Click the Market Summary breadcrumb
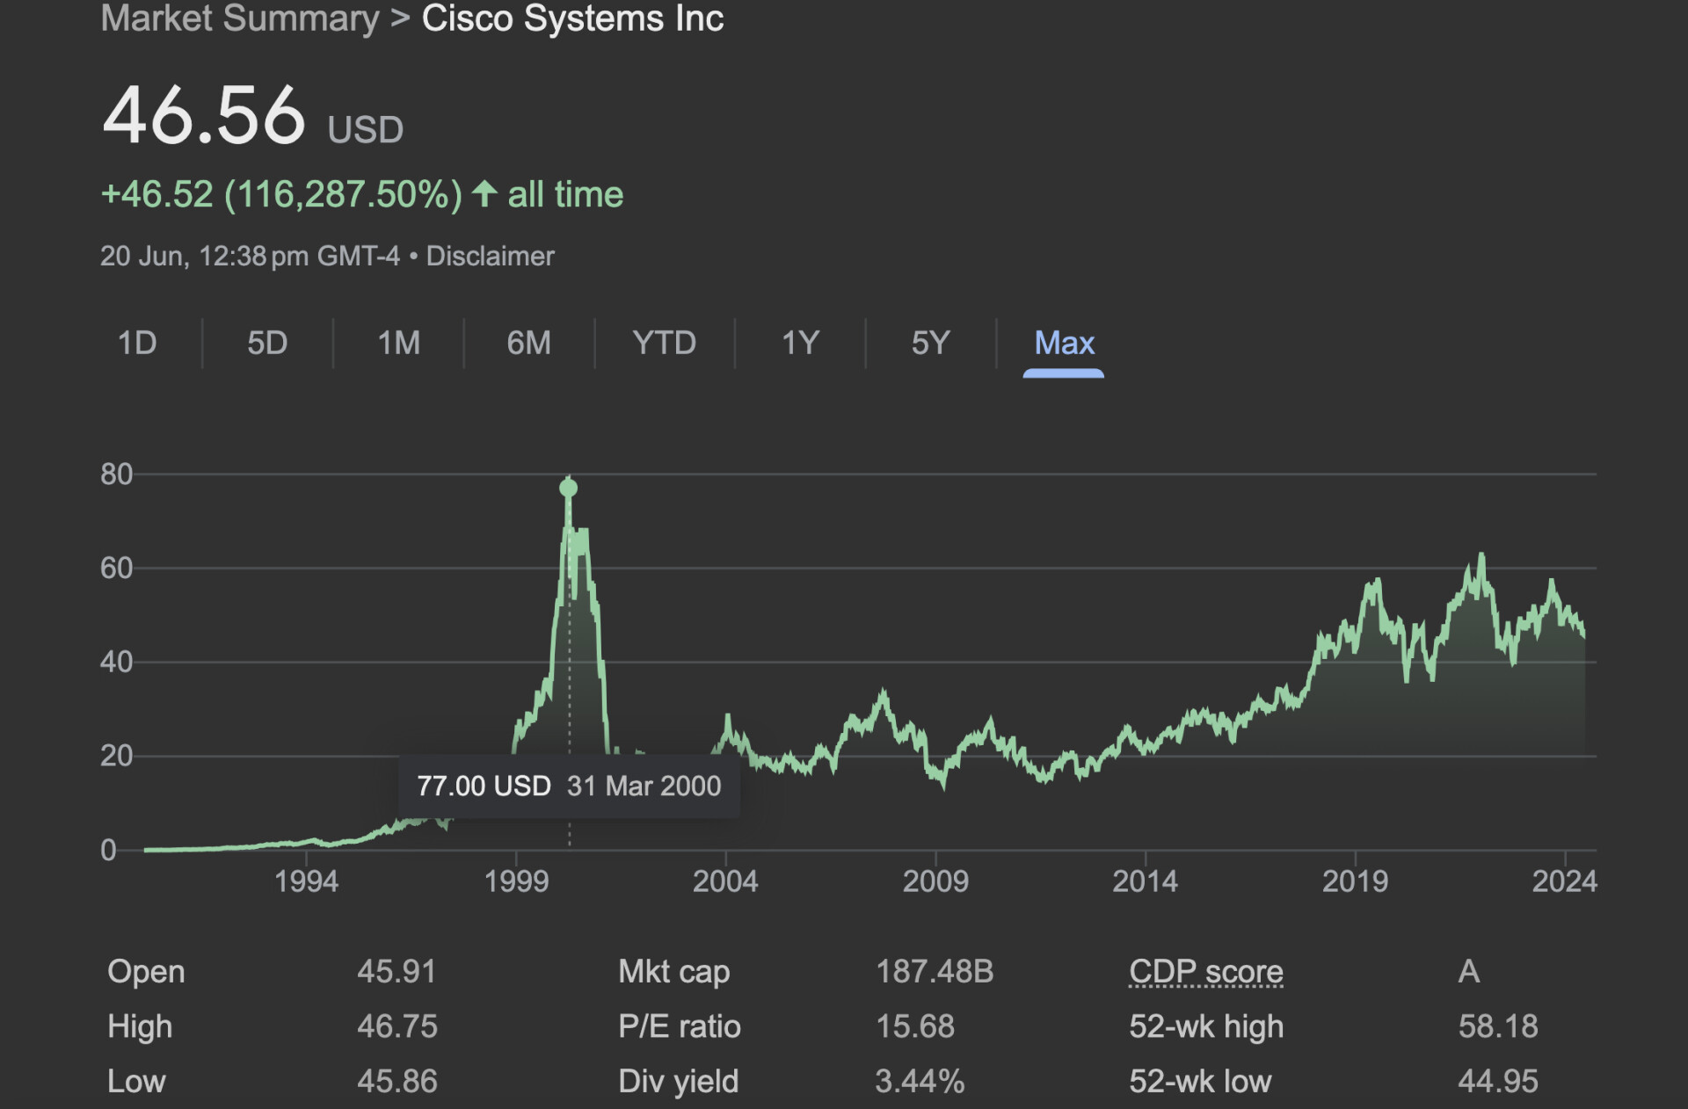 pyautogui.click(x=240, y=18)
